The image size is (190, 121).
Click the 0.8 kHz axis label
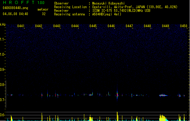point(2,85)
